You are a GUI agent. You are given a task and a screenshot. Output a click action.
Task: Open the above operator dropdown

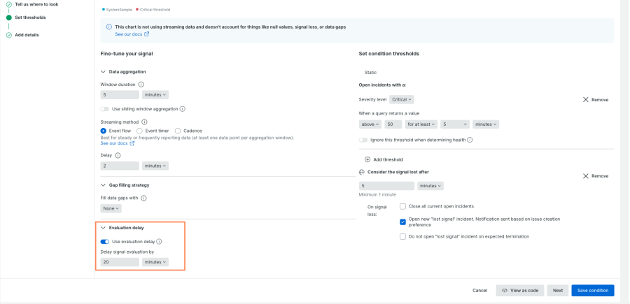[x=370, y=124]
